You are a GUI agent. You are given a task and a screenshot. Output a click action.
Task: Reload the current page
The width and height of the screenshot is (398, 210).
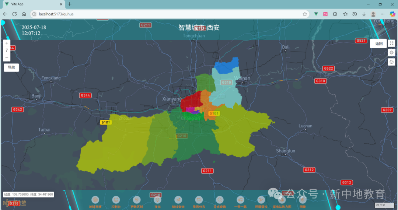point(14,14)
